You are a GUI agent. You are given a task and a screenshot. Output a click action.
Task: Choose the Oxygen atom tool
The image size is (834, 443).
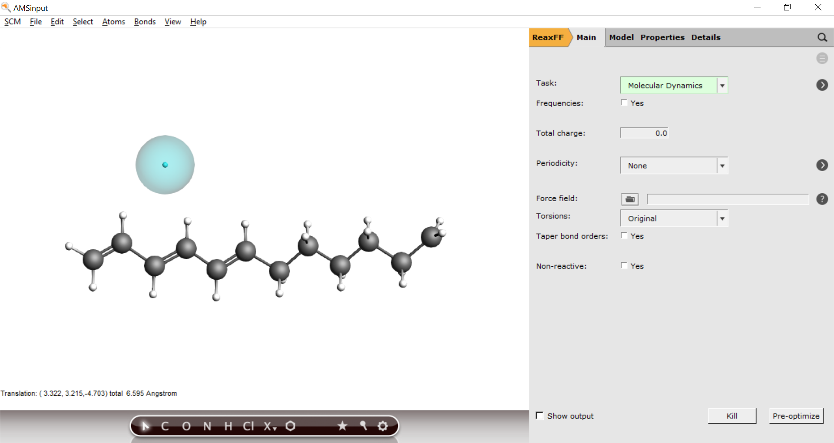coord(186,426)
